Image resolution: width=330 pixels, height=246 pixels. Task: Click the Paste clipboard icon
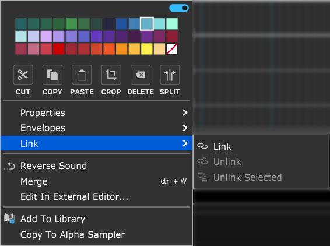82,75
